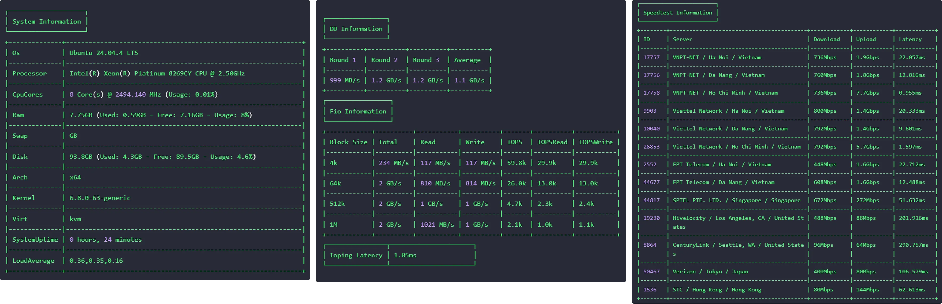Click the Fio Information heading
The image size is (942, 304).
coord(358,111)
